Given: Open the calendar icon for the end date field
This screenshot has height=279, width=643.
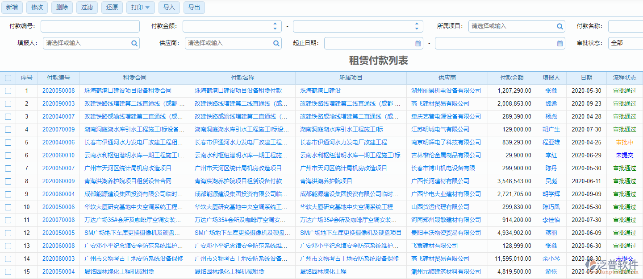Looking at the screenshot, I should pos(559,43).
